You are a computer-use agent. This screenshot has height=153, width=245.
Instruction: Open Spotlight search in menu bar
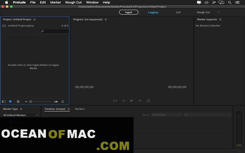229,2
